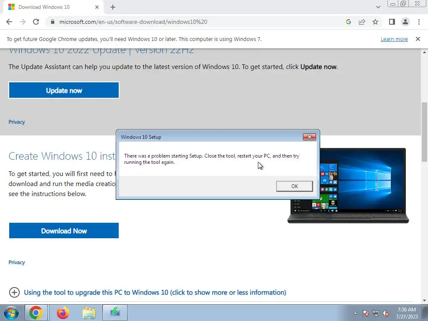Close the Windows 10 Setup dialog
The image size is (428, 321).
coord(309,137)
